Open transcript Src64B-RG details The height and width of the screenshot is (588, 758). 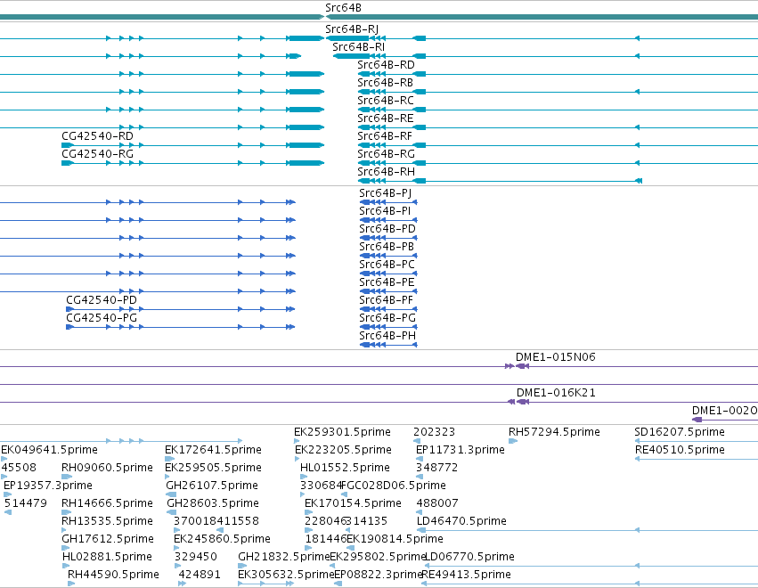[386, 154]
